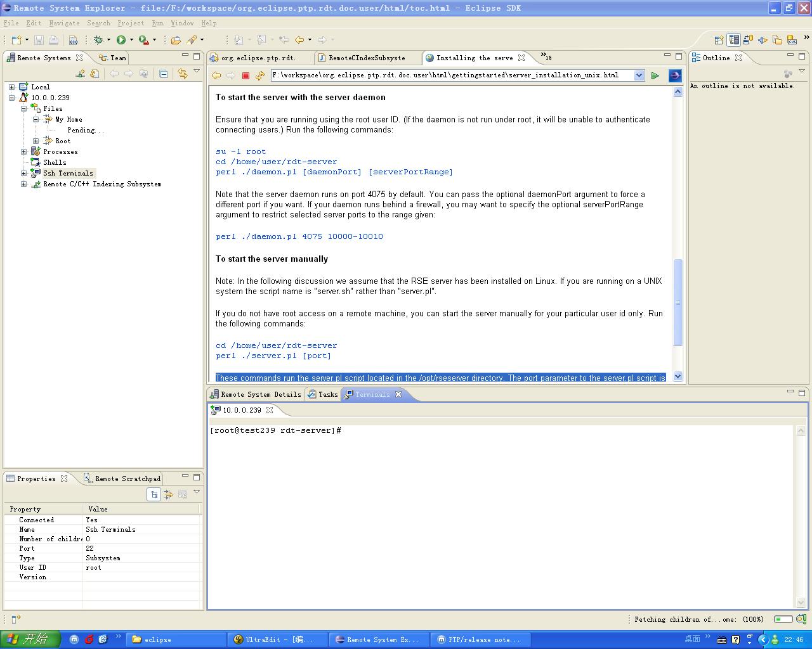Click the browser vertical scrollbar thumb
The height and width of the screenshot is (649, 812).
click(678, 302)
